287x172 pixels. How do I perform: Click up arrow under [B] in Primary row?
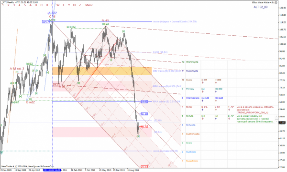pos(216,91)
